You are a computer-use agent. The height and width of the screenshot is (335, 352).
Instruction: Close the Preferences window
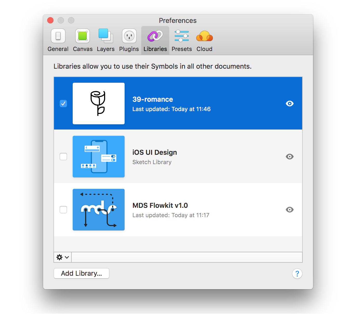(x=50, y=20)
